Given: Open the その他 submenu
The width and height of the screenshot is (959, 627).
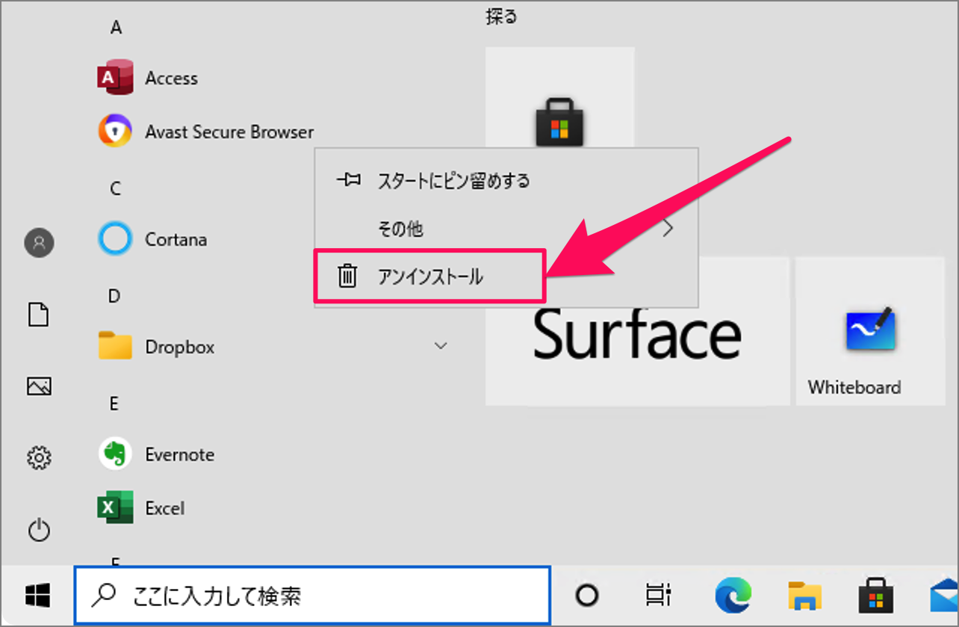Looking at the screenshot, I should coord(506,229).
